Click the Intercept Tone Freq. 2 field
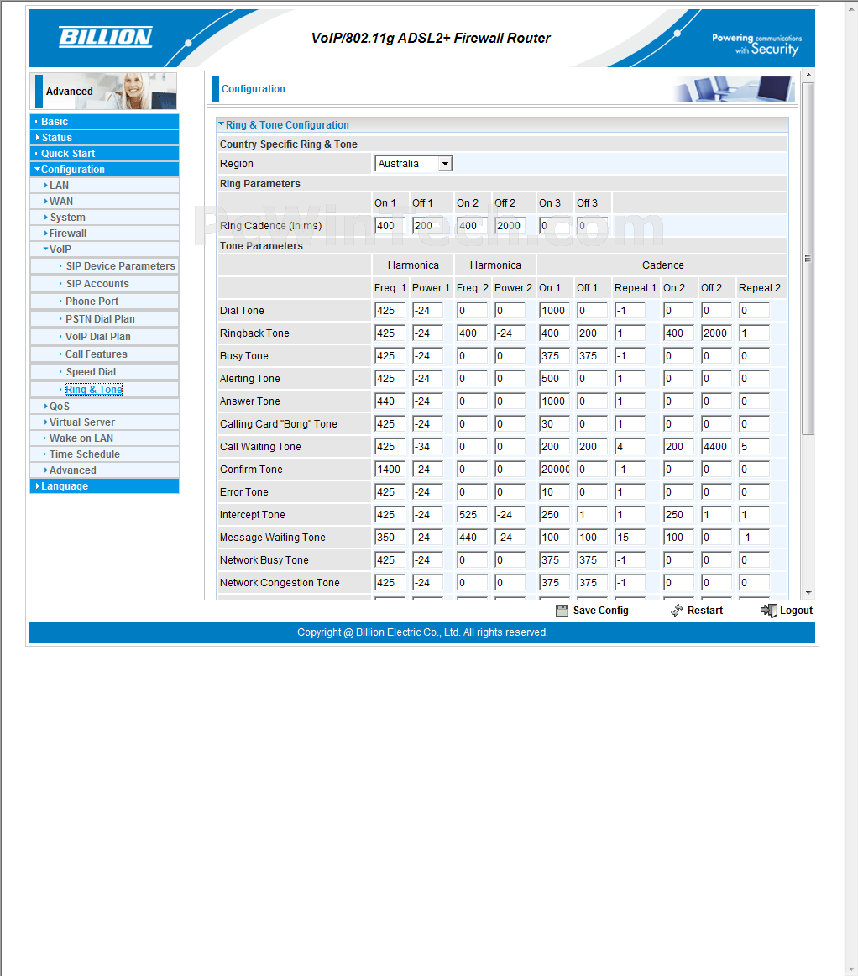 (x=473, y=515)
